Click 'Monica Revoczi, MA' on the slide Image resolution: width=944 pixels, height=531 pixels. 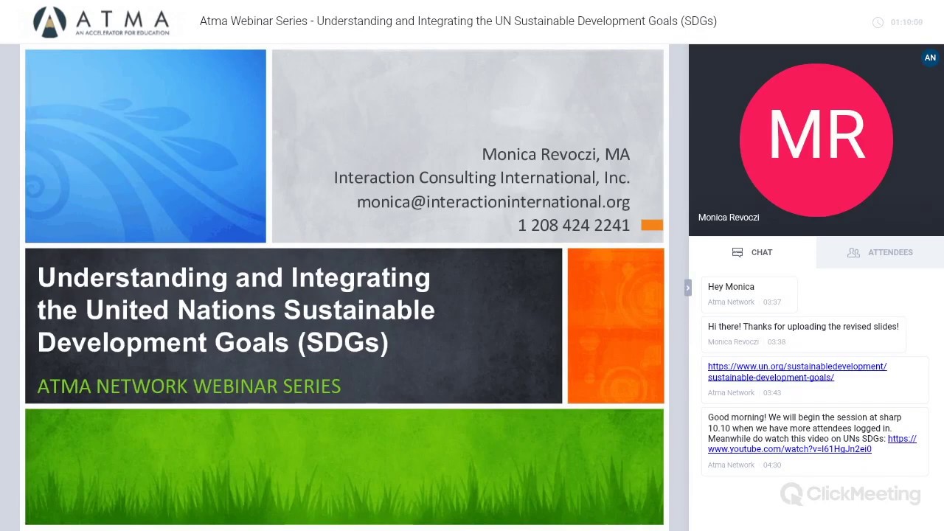click(x=556, y=155)
